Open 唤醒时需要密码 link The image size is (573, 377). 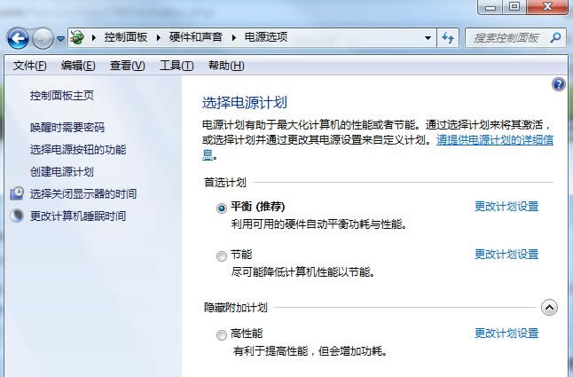[x=67, y=128]
